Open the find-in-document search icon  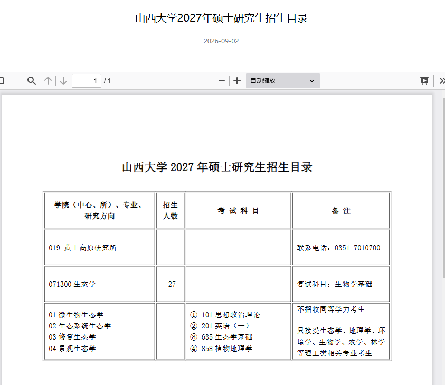click(32, 81)
